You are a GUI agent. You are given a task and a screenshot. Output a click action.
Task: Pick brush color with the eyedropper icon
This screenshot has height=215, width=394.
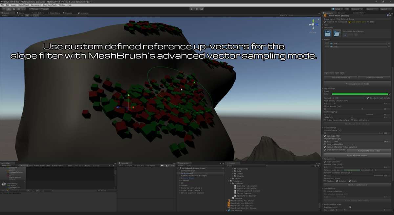pos(390,94)
